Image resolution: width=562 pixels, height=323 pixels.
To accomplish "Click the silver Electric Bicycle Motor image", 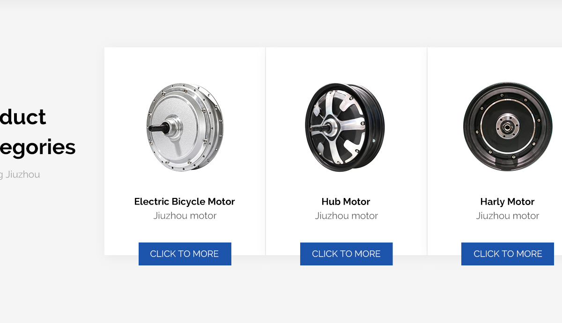I will tap(185, 127).
